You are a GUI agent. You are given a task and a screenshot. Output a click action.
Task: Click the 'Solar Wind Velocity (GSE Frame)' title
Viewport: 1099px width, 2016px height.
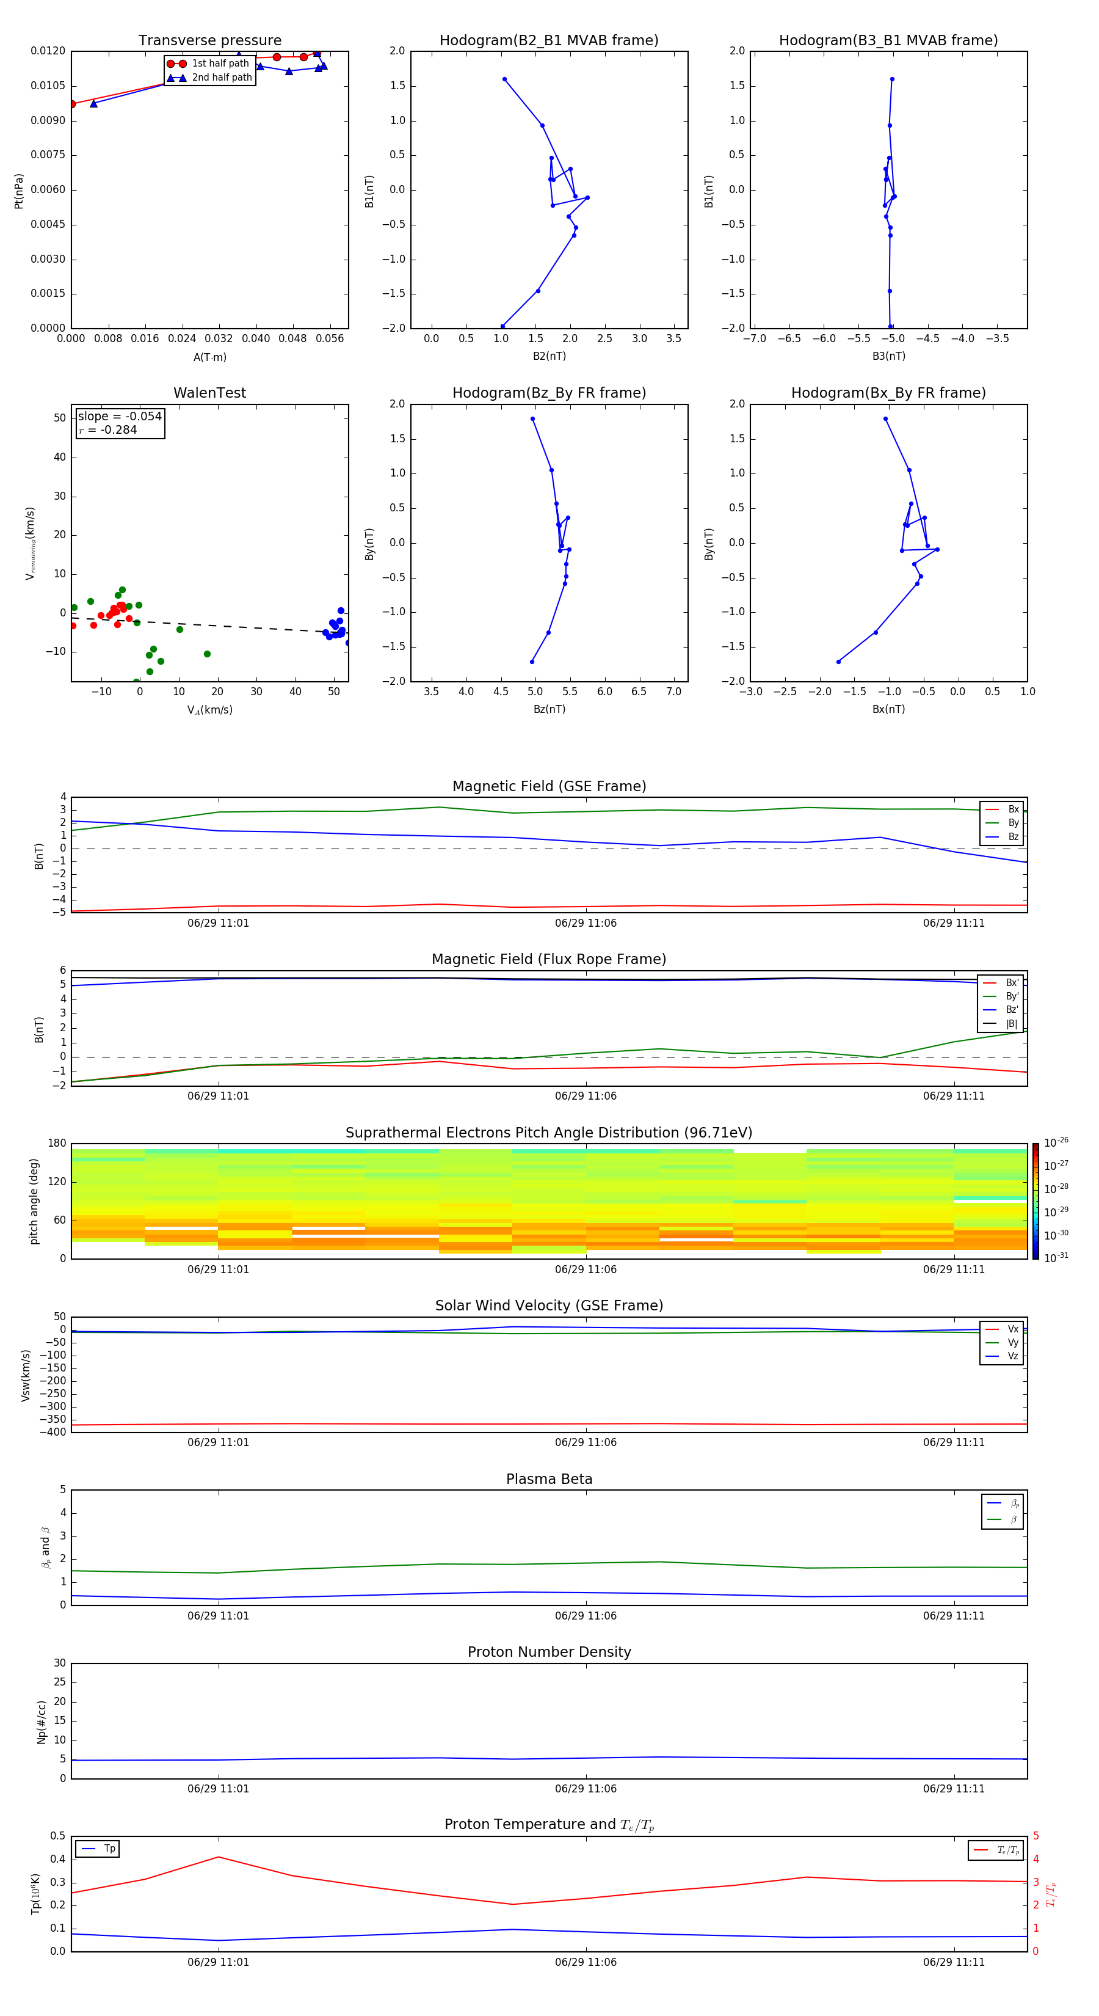click(x=549, y=1306)
